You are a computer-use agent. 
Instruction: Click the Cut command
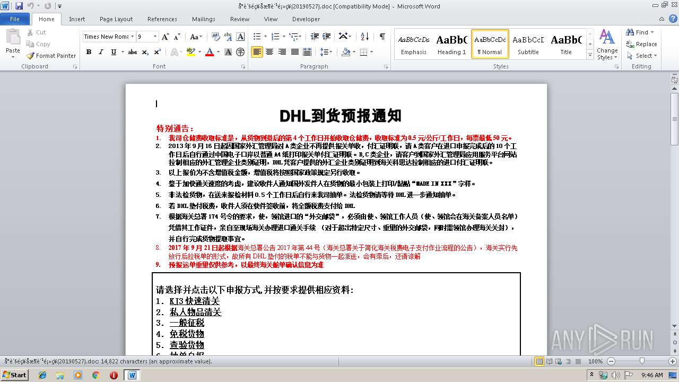click(36, 32)
